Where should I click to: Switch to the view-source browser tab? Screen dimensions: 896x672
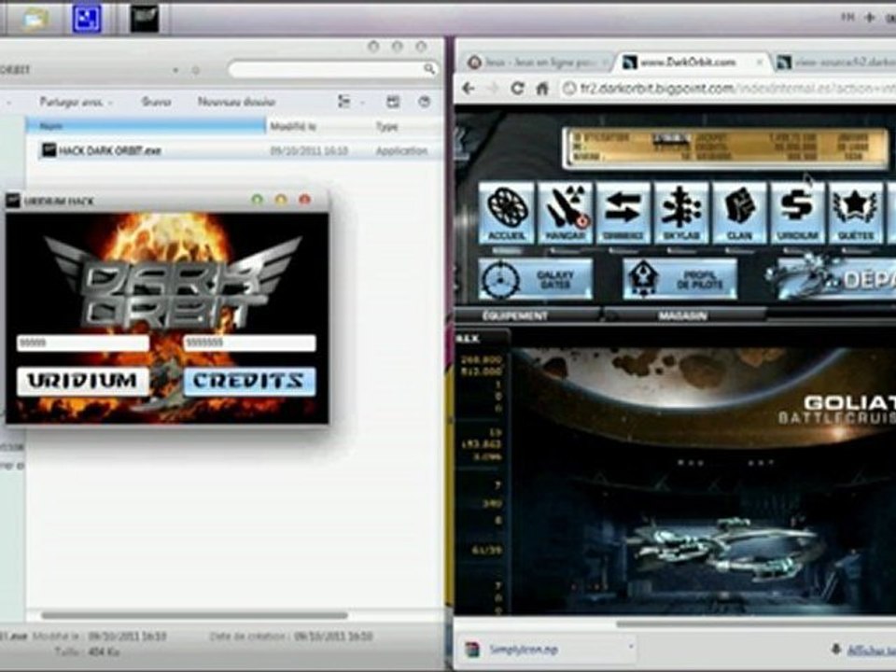[x=838, y=62]
